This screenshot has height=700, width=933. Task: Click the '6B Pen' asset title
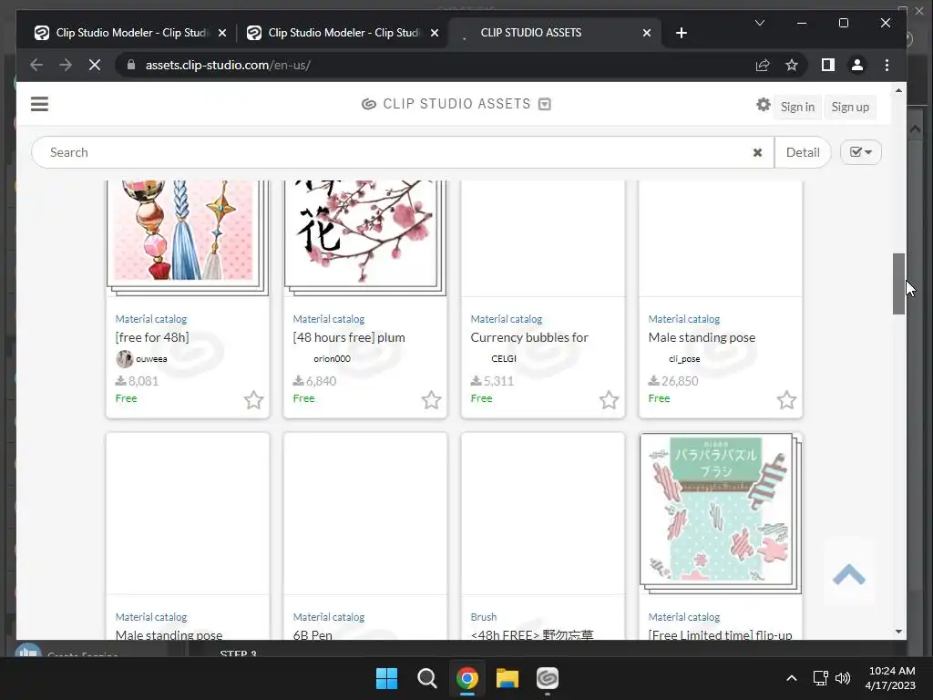coord(313,634)
